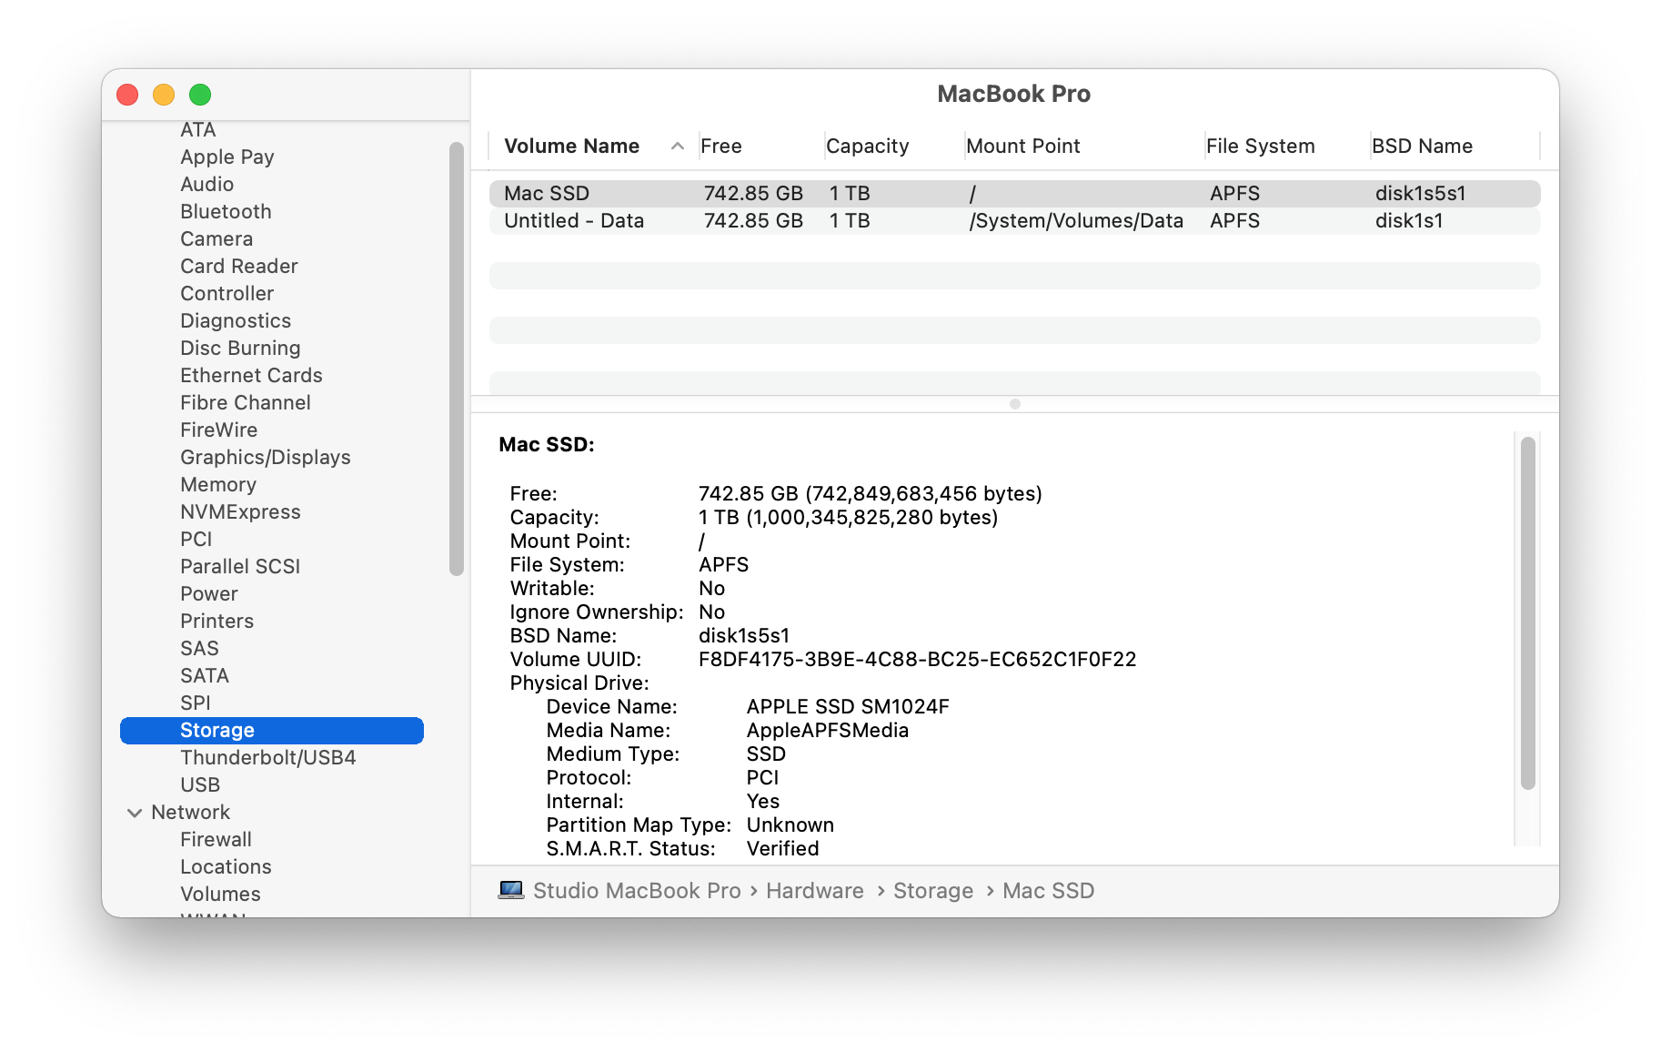Minimize the window with the yellow button
The image size is (1661, 1052).
pyautogui.click(x=164, y=95)
